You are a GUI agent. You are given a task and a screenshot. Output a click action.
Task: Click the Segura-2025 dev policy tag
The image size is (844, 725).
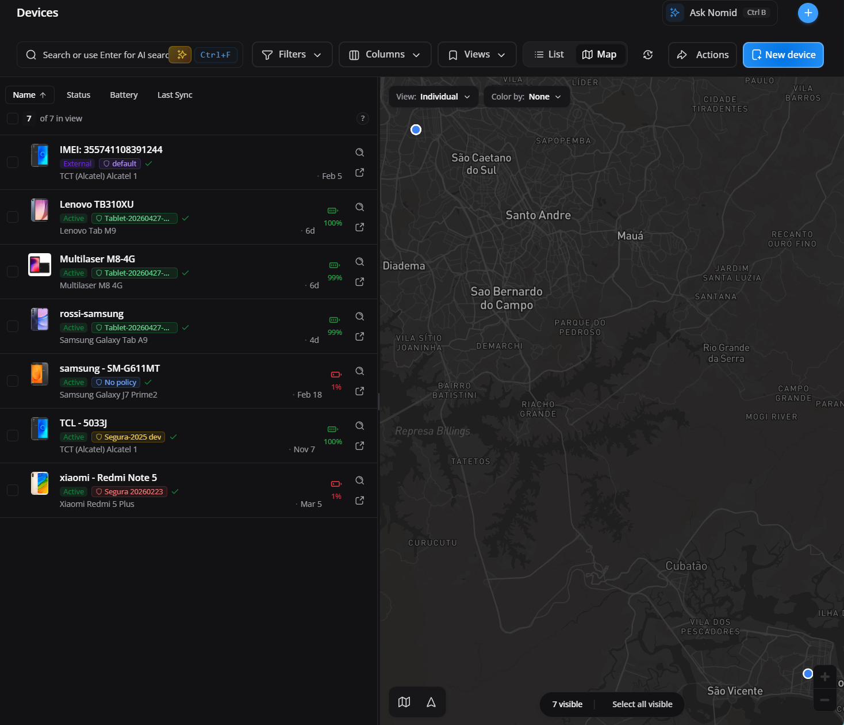[x=128, y=437]
